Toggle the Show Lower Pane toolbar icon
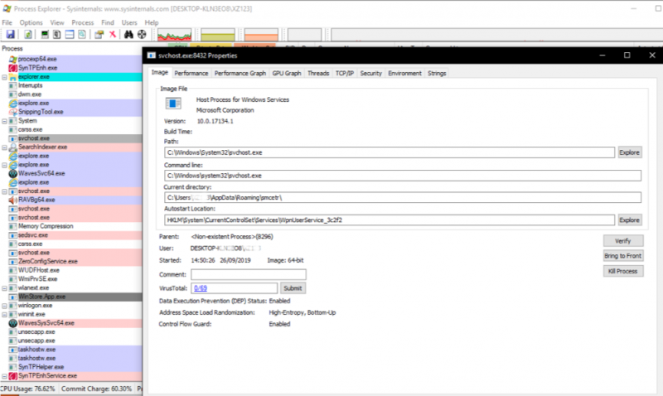This screenshot has height=396, width=663. point(70,34)
